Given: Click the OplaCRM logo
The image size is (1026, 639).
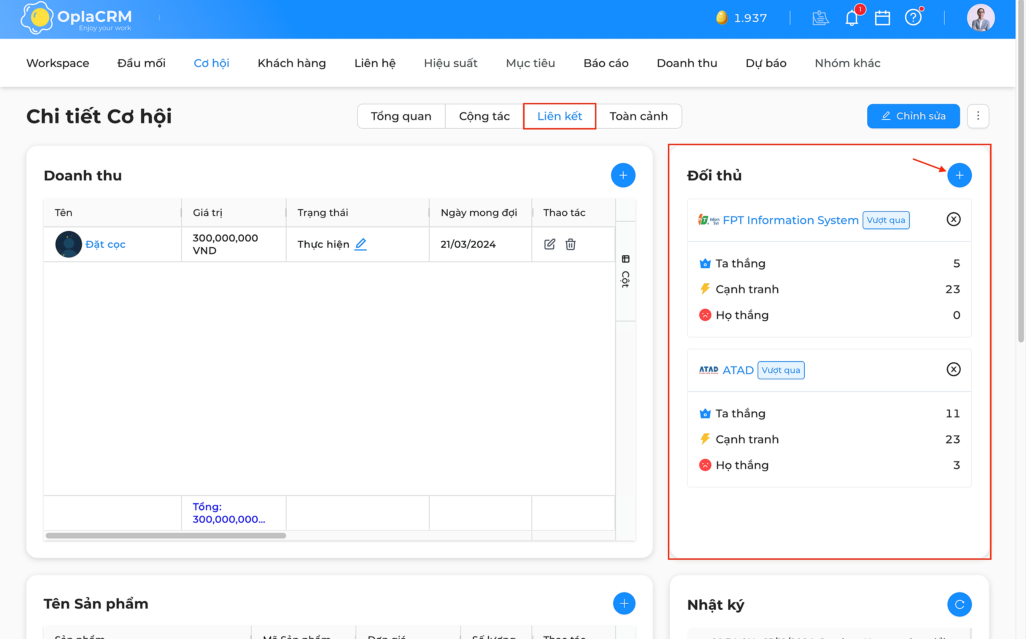Looking at the screenshot, I should click(x=77, y=18).
